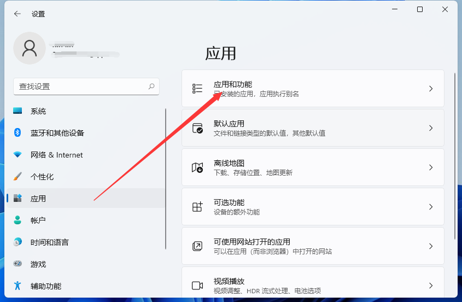Expand the 视频播放 chevron
Screen dimensions: 462x302
click(431, 286)
